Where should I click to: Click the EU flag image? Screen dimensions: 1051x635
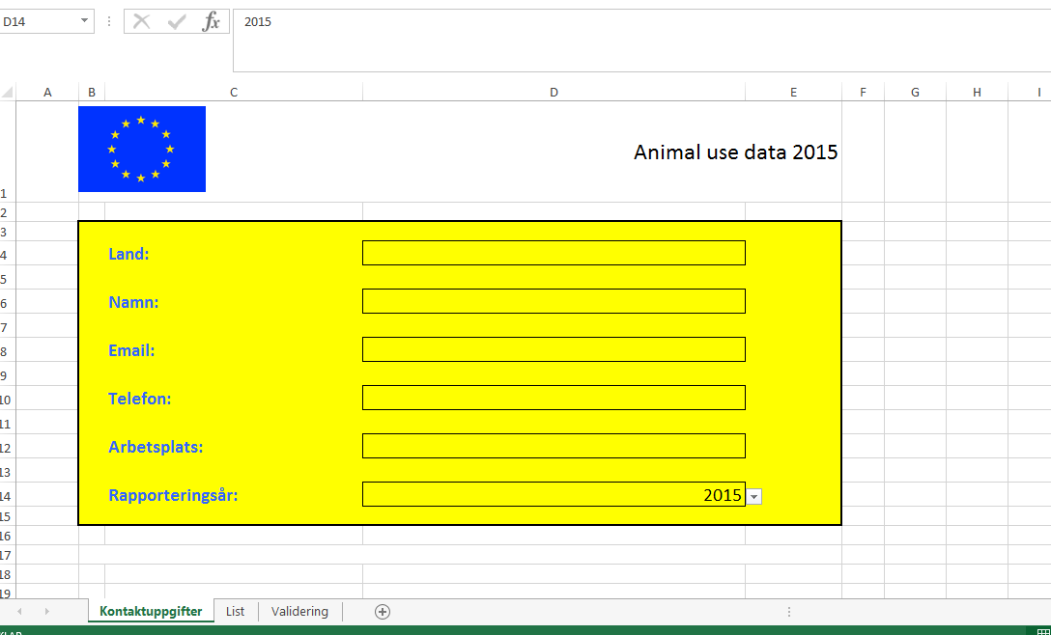coord(142,149)
